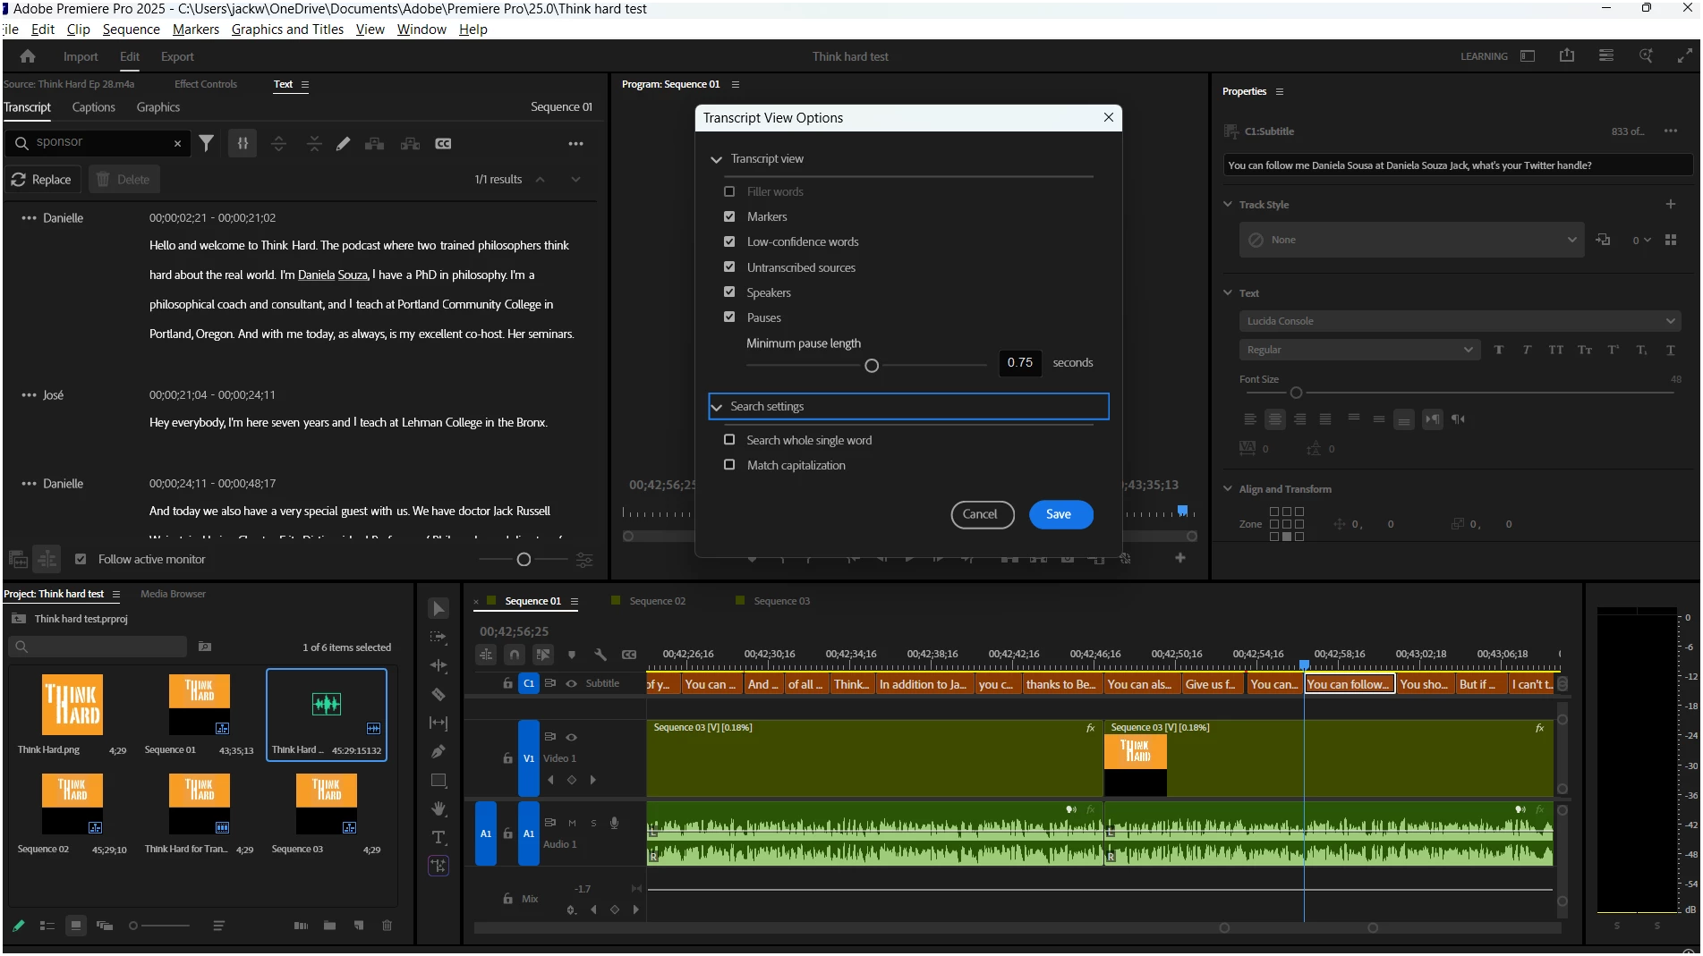Screen dimensions: 1703x956
Task: Click the LEARNING workspace label
Action: click(x=1484, y=56)
